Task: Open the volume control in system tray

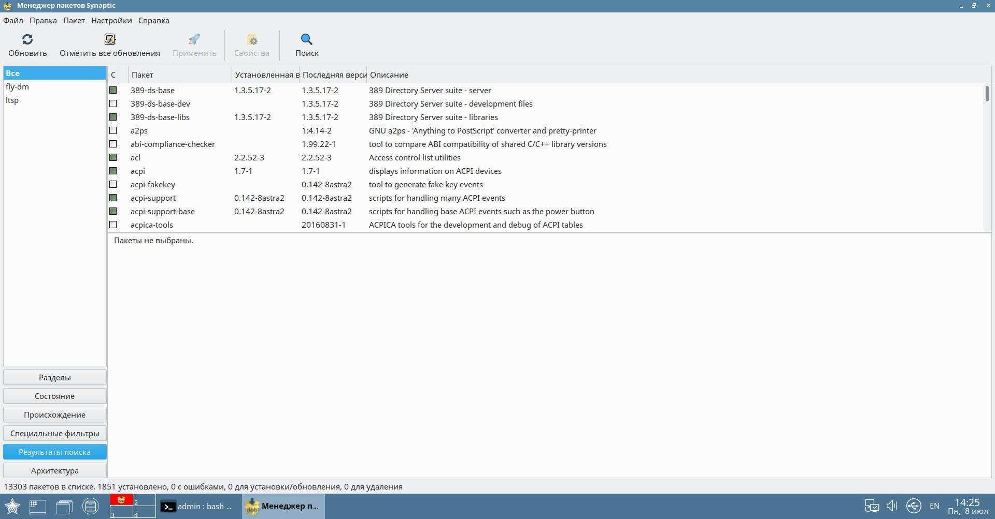Action: 892,506
